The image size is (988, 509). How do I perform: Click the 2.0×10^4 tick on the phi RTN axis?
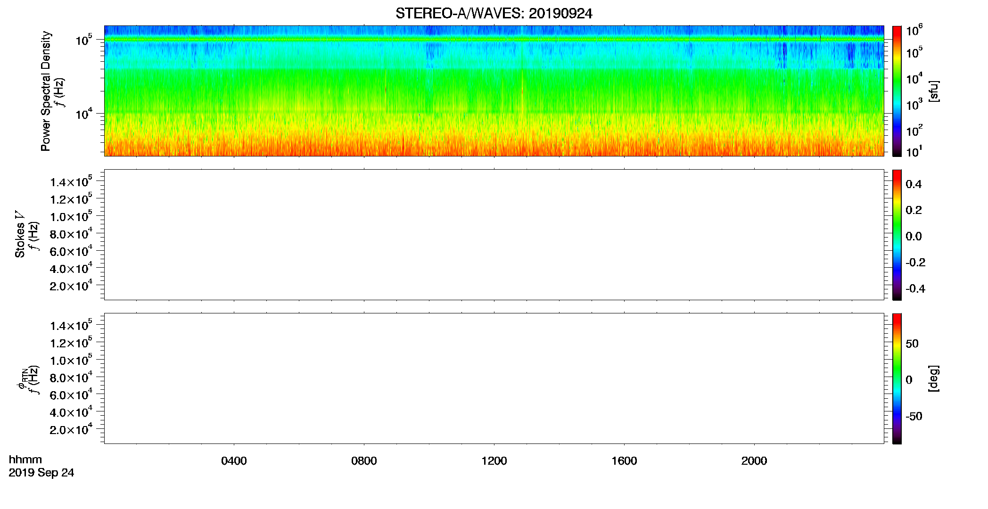tap(71, 430)
